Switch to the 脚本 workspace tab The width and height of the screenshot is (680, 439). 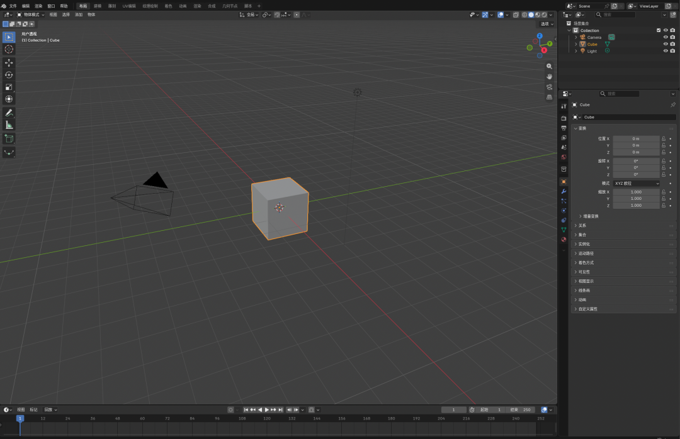(x=248, y=6)
